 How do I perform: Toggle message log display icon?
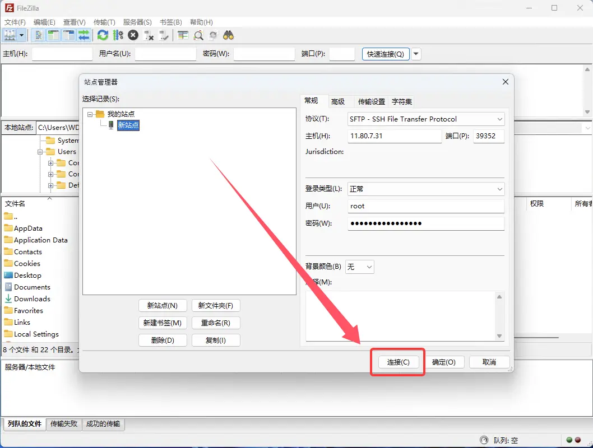(39, 35)
